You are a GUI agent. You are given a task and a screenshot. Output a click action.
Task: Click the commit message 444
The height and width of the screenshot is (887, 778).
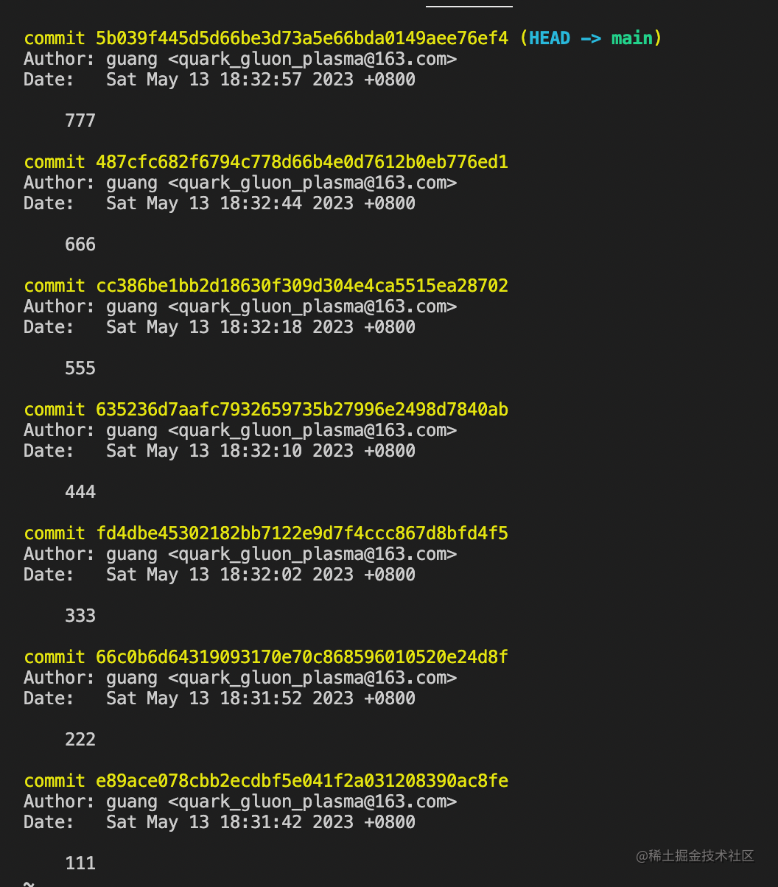pos(80,492)
